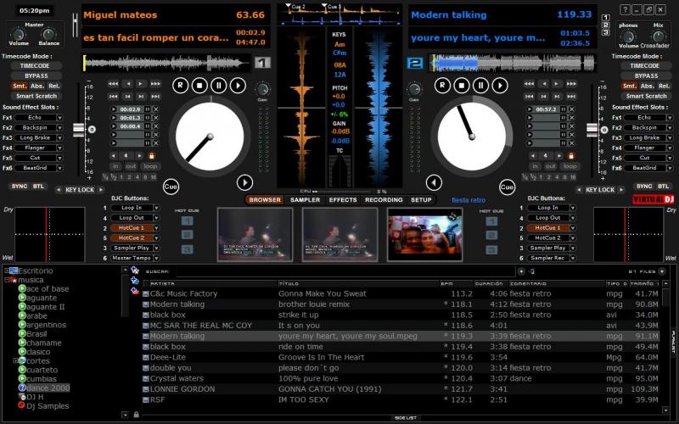Image resolution: width=679 pixels, height=424 pixels.
Task: Select the Dj Samples folder
Action: click(43, 406)
